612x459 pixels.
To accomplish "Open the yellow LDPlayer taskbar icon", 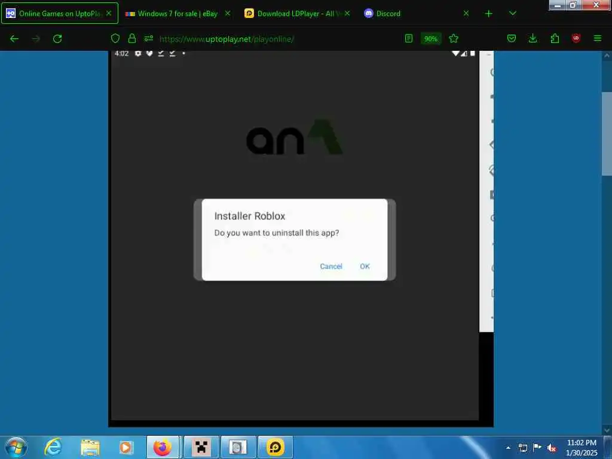I will pos(275,447).
